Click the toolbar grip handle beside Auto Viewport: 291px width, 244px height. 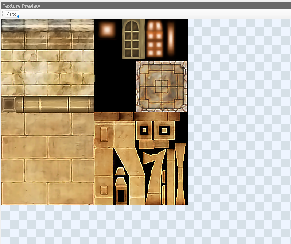[3, 14]
